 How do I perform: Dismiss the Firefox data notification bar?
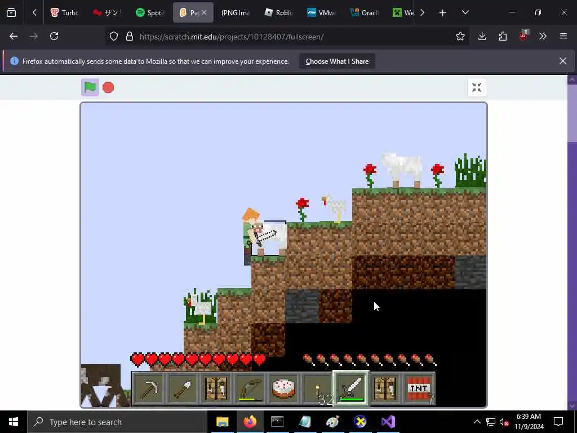tap(563, 61)
